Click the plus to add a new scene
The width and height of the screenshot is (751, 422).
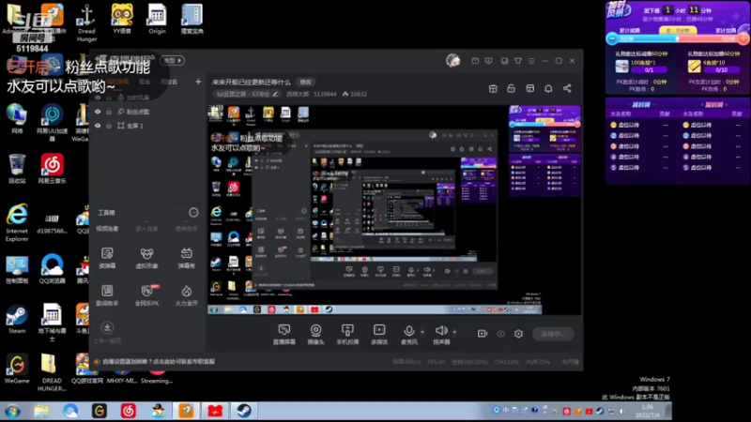pyautogui.click(x=198, y=82)
